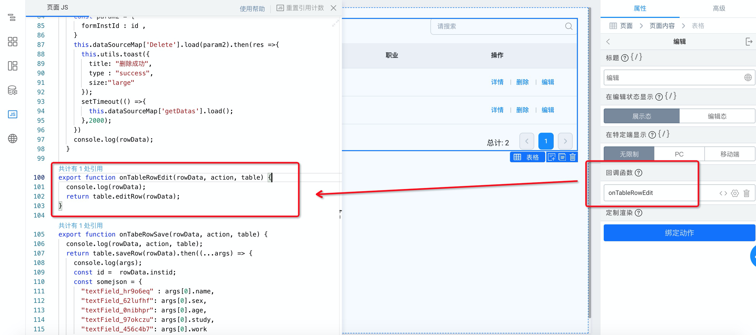Open the 使用帮助 link
Viewport: 756px width, 335px height.
click(x=252, y=9)
